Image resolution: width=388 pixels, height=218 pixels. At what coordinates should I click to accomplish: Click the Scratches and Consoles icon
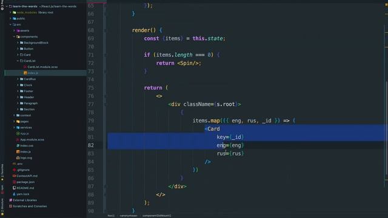click(x=10, y=206)
